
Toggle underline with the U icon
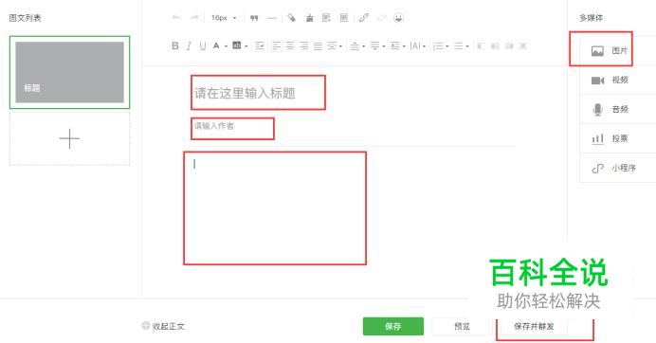click(x=203, y=45)
